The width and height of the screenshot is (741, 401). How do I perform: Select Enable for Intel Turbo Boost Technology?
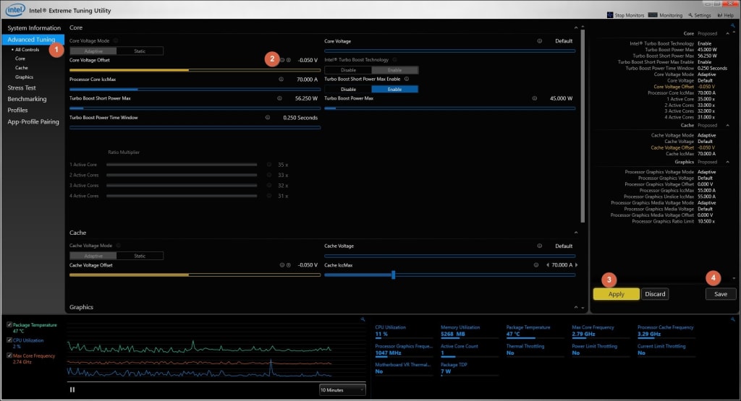394,70
